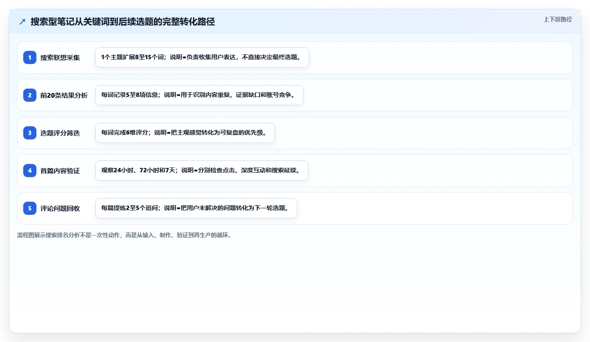Viewport: 590px width, 342px height.
Task: Click the arrow icon beside the title
Action: click(22, 21)
